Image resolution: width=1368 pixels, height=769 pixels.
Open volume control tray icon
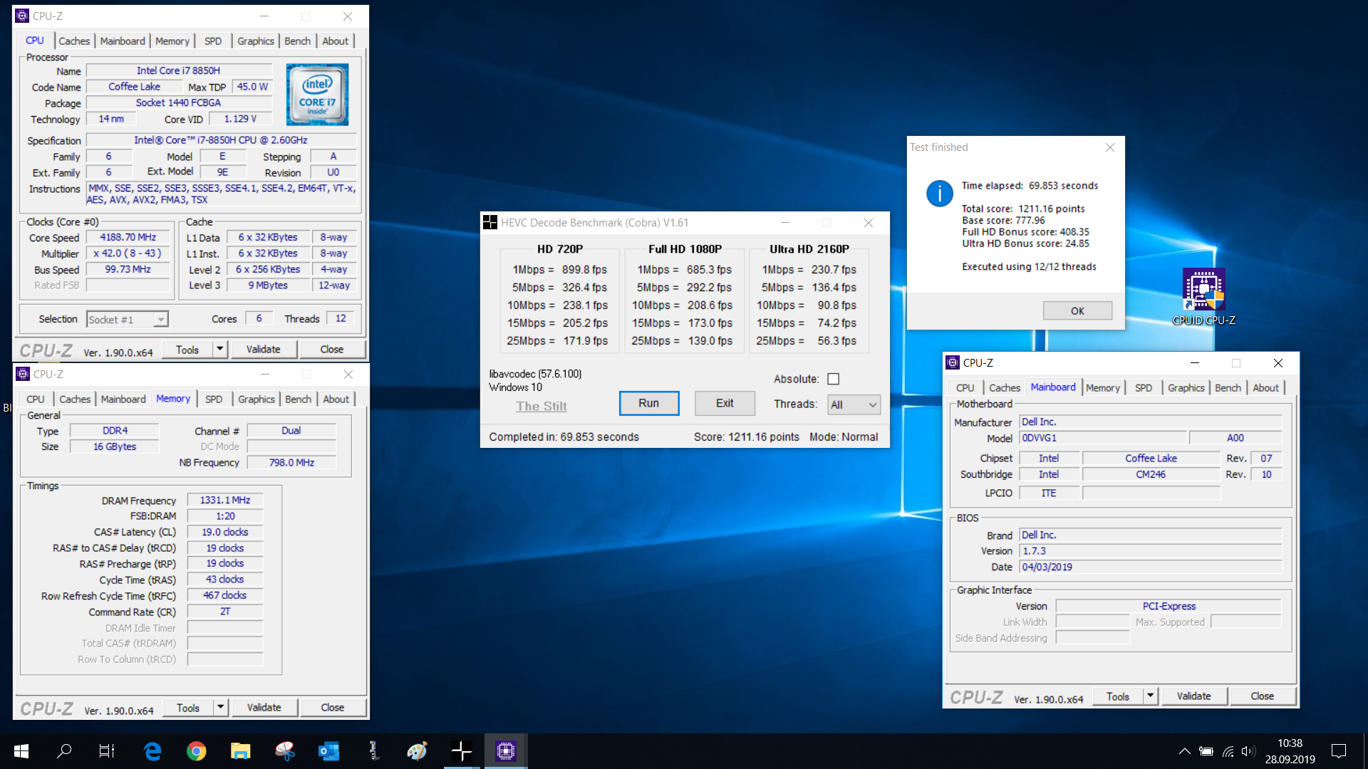tap(1248, 751)
